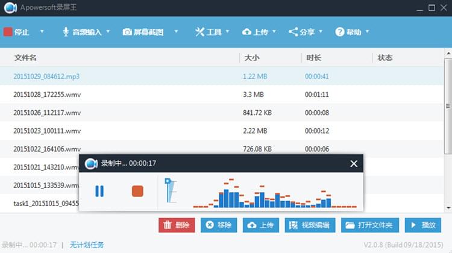Click the file list vertical scrollbar thumb
This screenshot has height=253, width=452.
[x=448, y=106]
